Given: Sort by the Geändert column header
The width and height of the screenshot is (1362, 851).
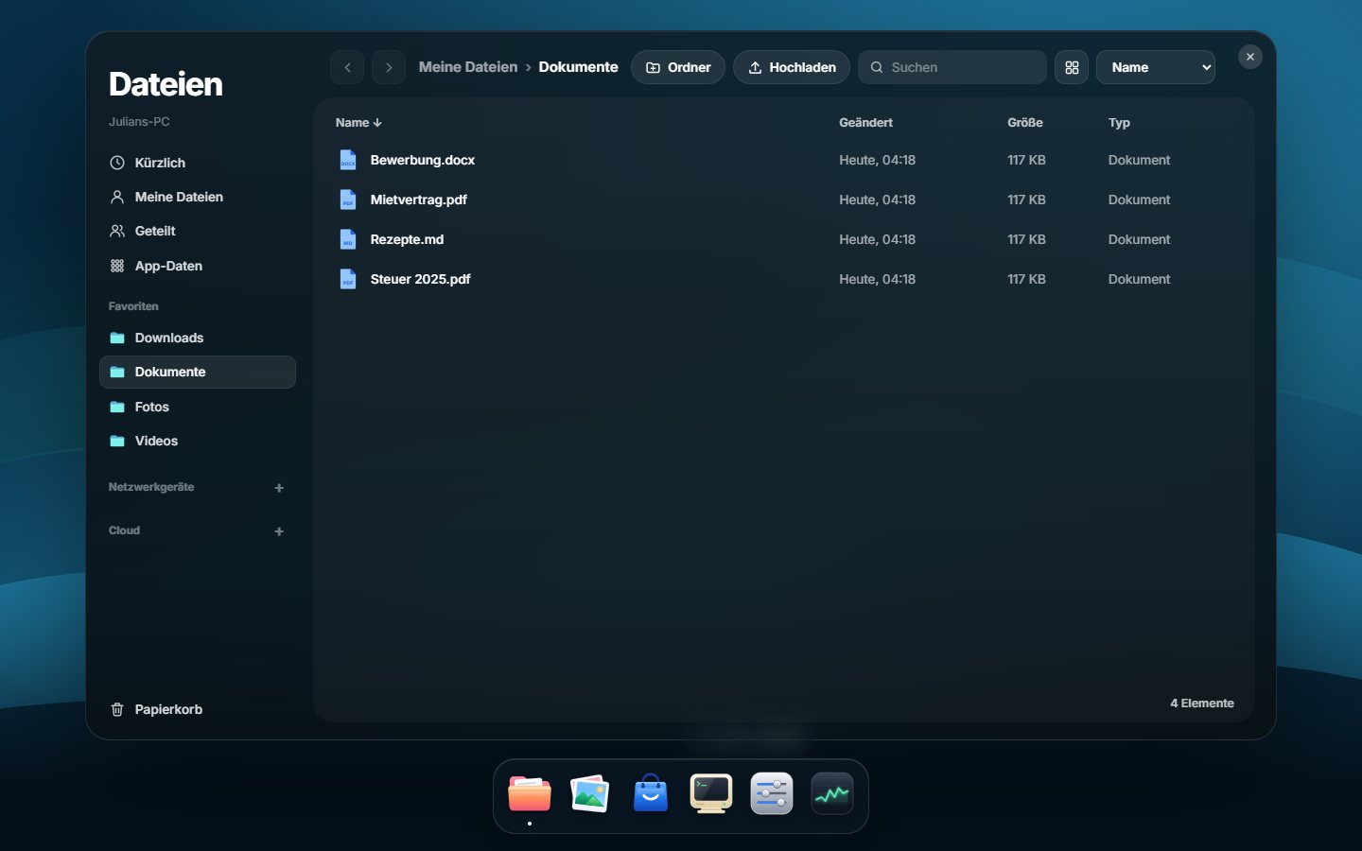Looking at the screenshot, I should point(865,123).
